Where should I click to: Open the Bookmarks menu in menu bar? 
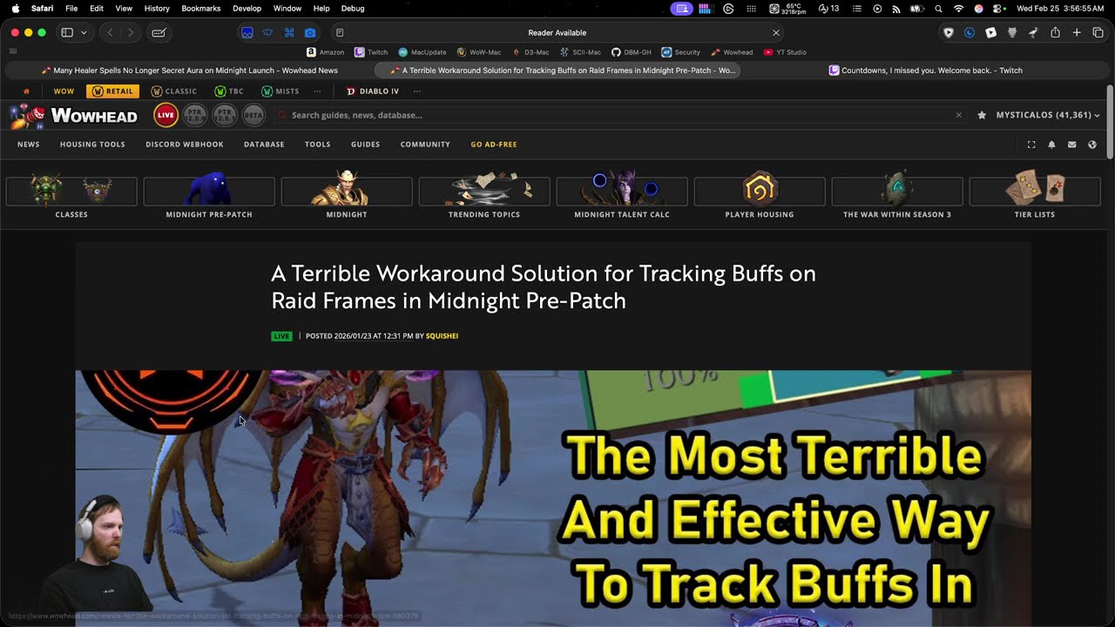point(201,8)
